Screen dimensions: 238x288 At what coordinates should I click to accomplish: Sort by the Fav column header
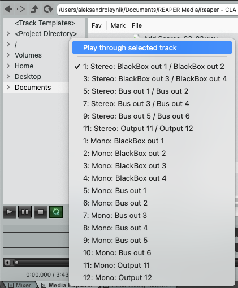point(97,25)
